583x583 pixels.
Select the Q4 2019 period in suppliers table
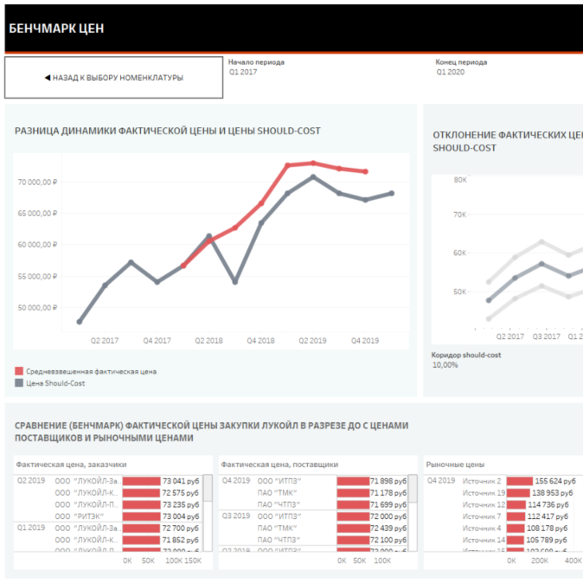tap(236, 480)
